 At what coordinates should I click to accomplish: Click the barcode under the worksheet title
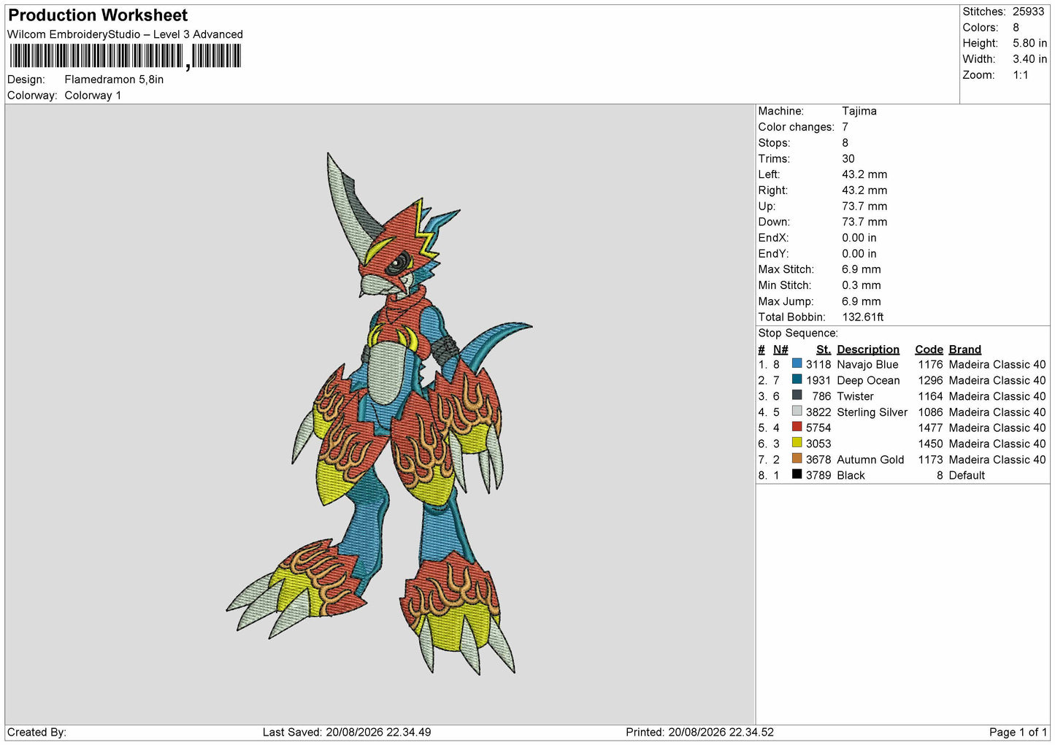click(x=125, y=56)
